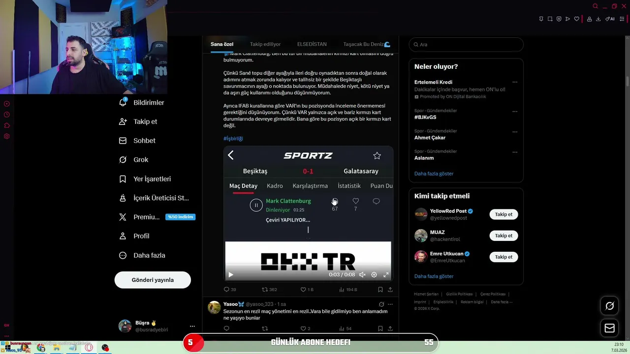Open Opera tab search magnifier

tap(595, 6)
